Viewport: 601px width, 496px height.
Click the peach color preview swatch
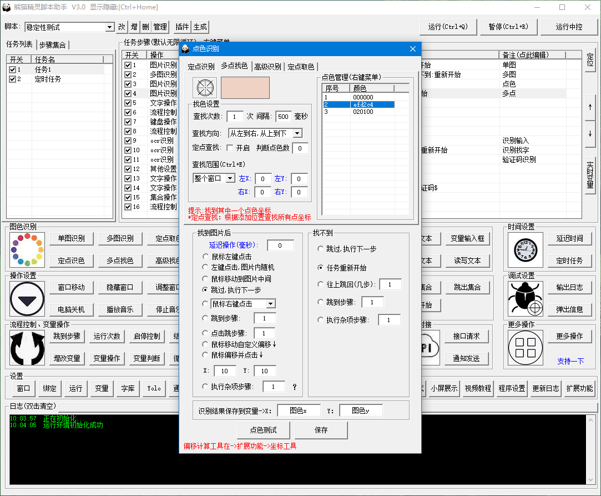245,88
